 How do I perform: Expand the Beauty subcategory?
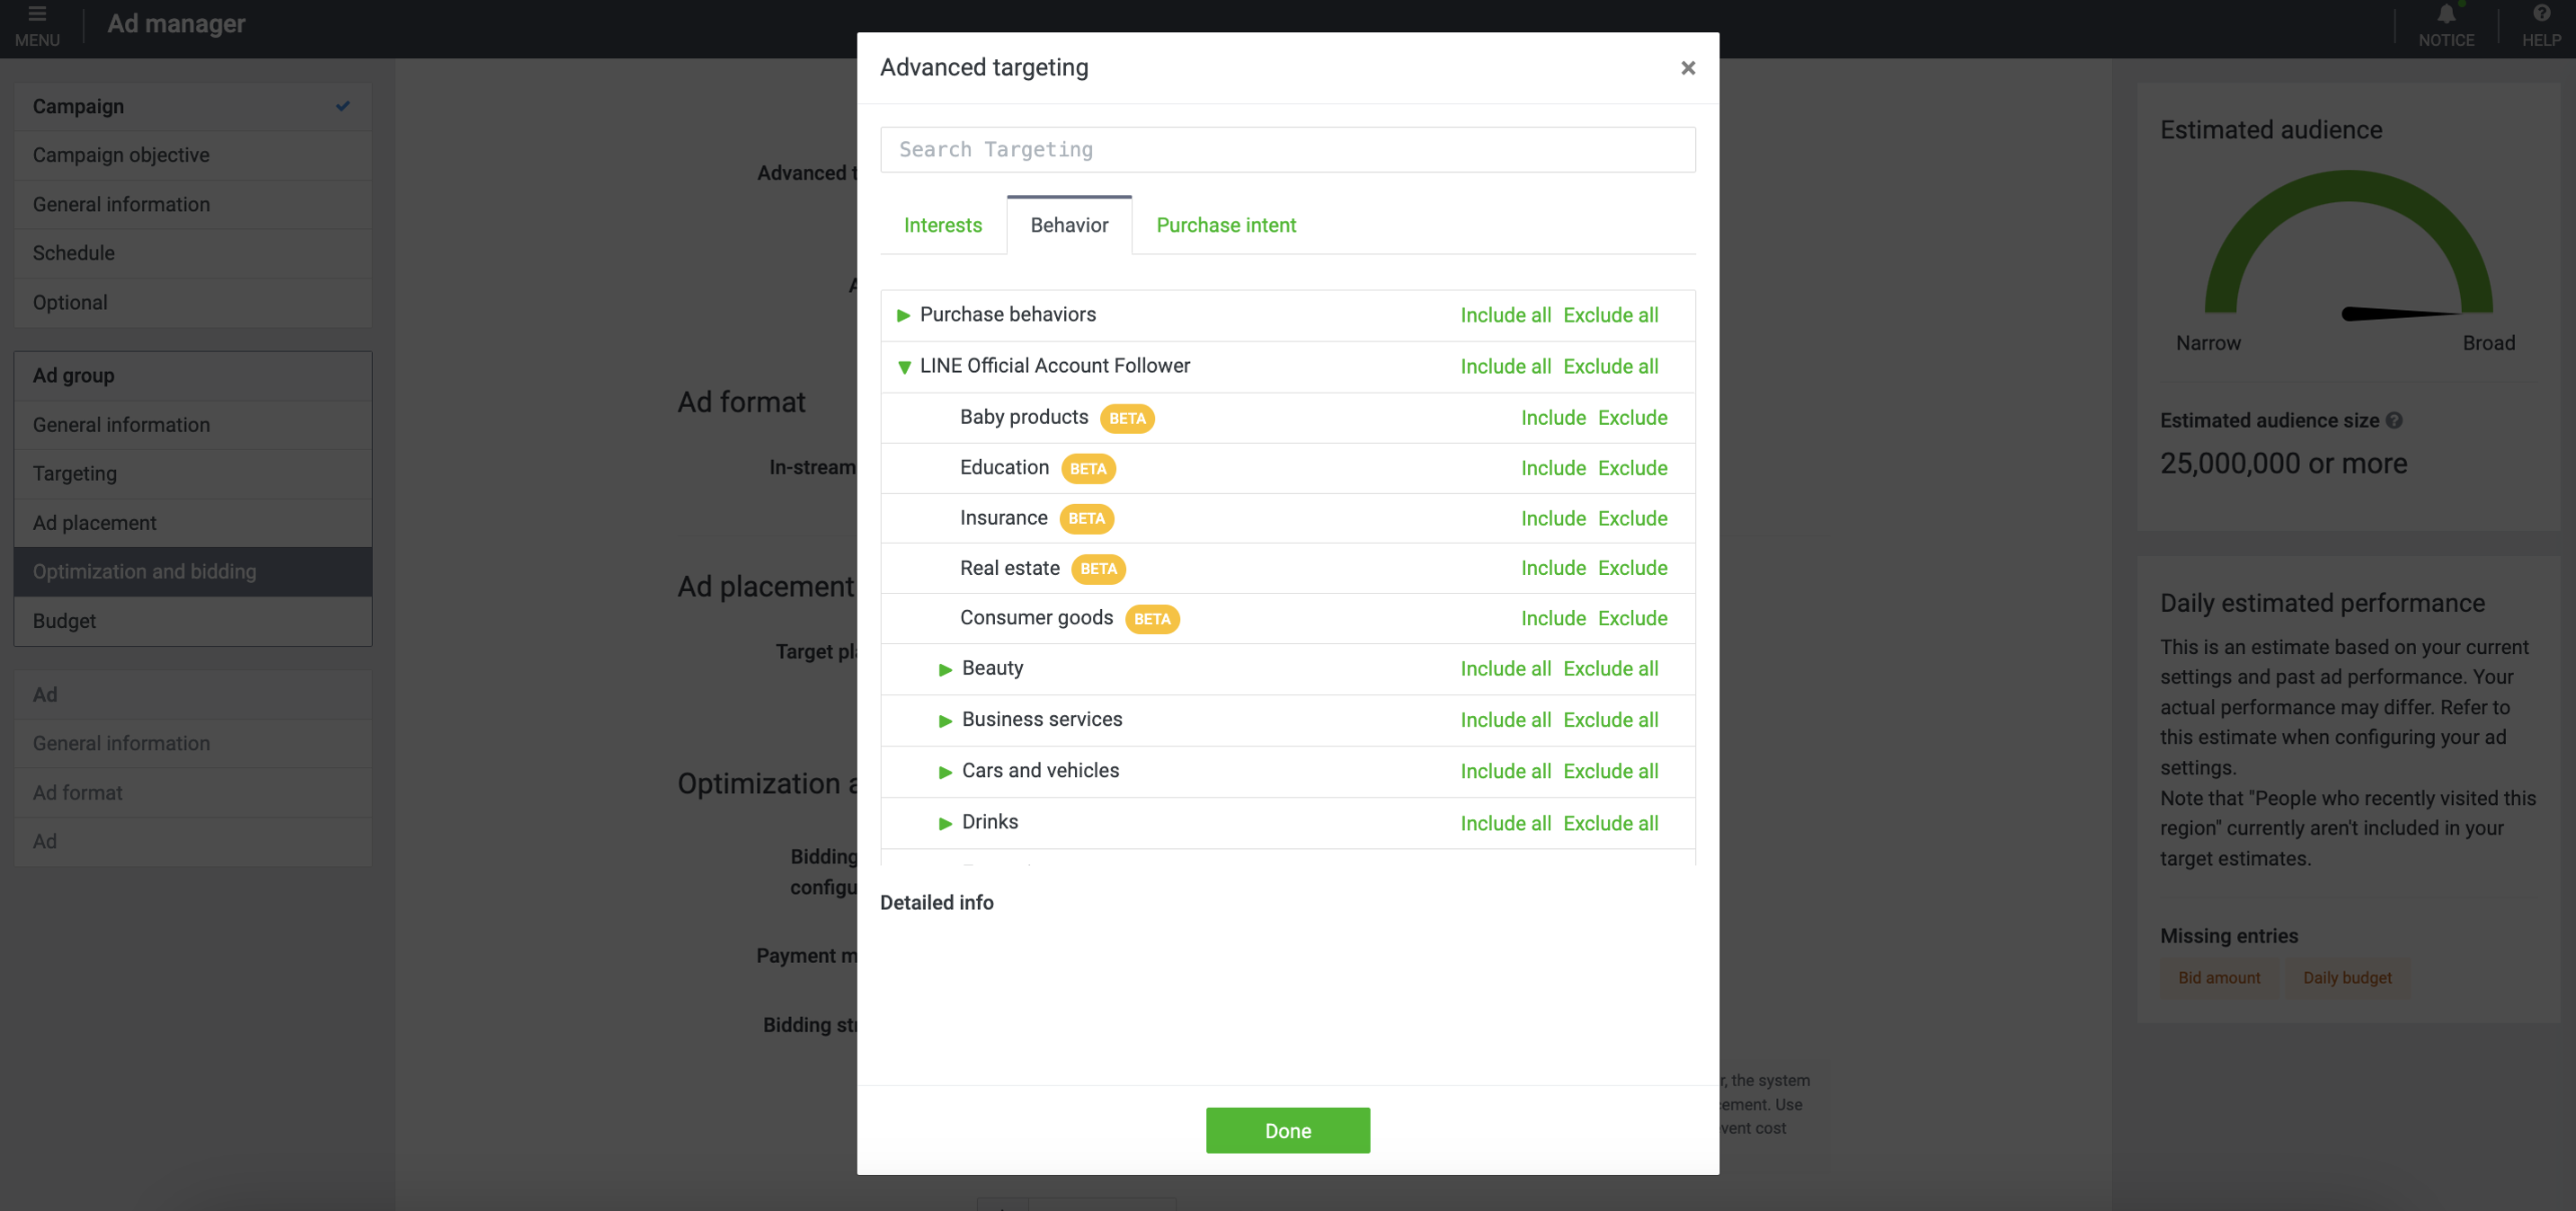pos(945,669)
